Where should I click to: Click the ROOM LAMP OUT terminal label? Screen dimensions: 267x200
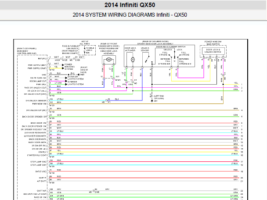pos(38,81)
